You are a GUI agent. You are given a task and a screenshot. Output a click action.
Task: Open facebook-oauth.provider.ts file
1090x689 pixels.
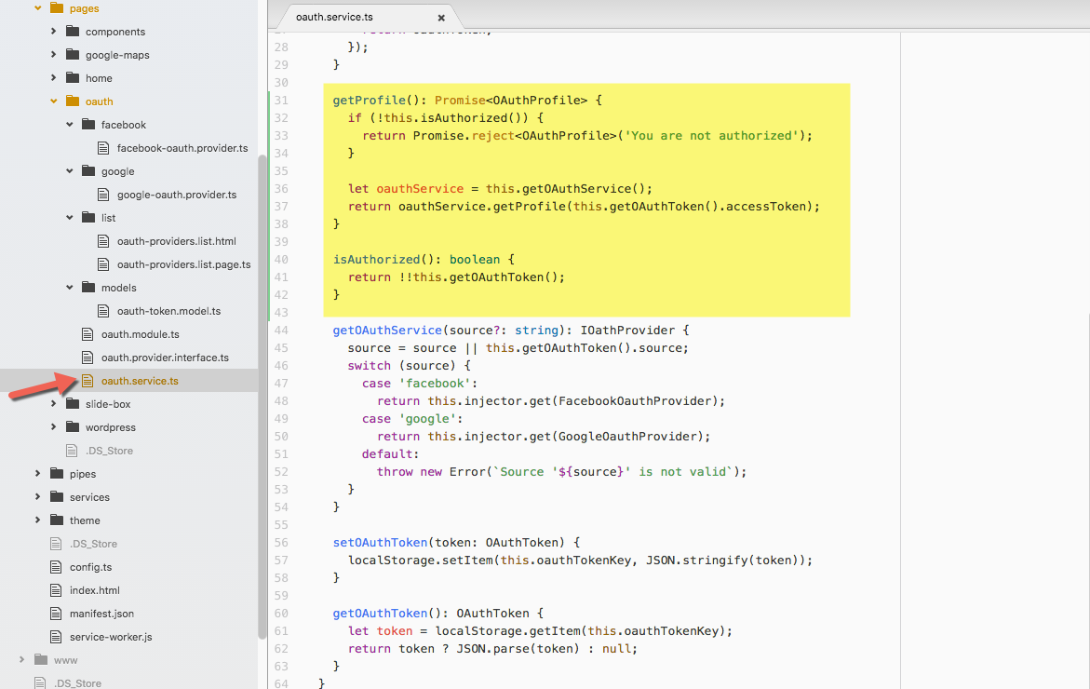click(182, 148)
